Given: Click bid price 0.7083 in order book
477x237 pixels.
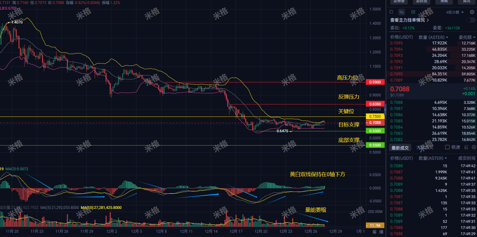Looking at the screenshot, I should [x=396, y=133].
